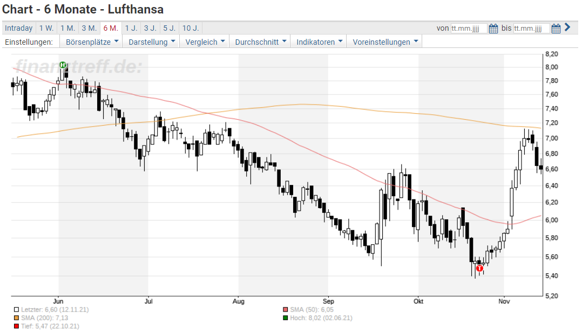Screen dimensions: 582x331
Task: Click the blue arrow to apply date range
Action: pyautogui.click(x=567, y=27)
